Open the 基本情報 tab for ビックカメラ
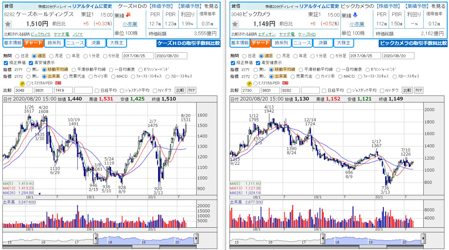 pos(240,43)
